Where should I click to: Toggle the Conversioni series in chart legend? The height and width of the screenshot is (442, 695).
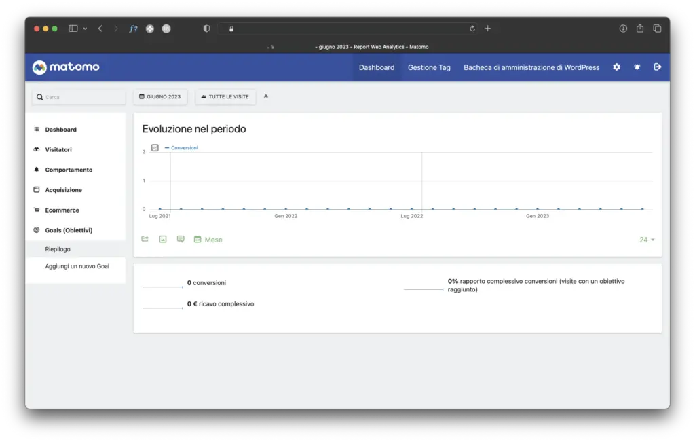(x=183, y=147)
